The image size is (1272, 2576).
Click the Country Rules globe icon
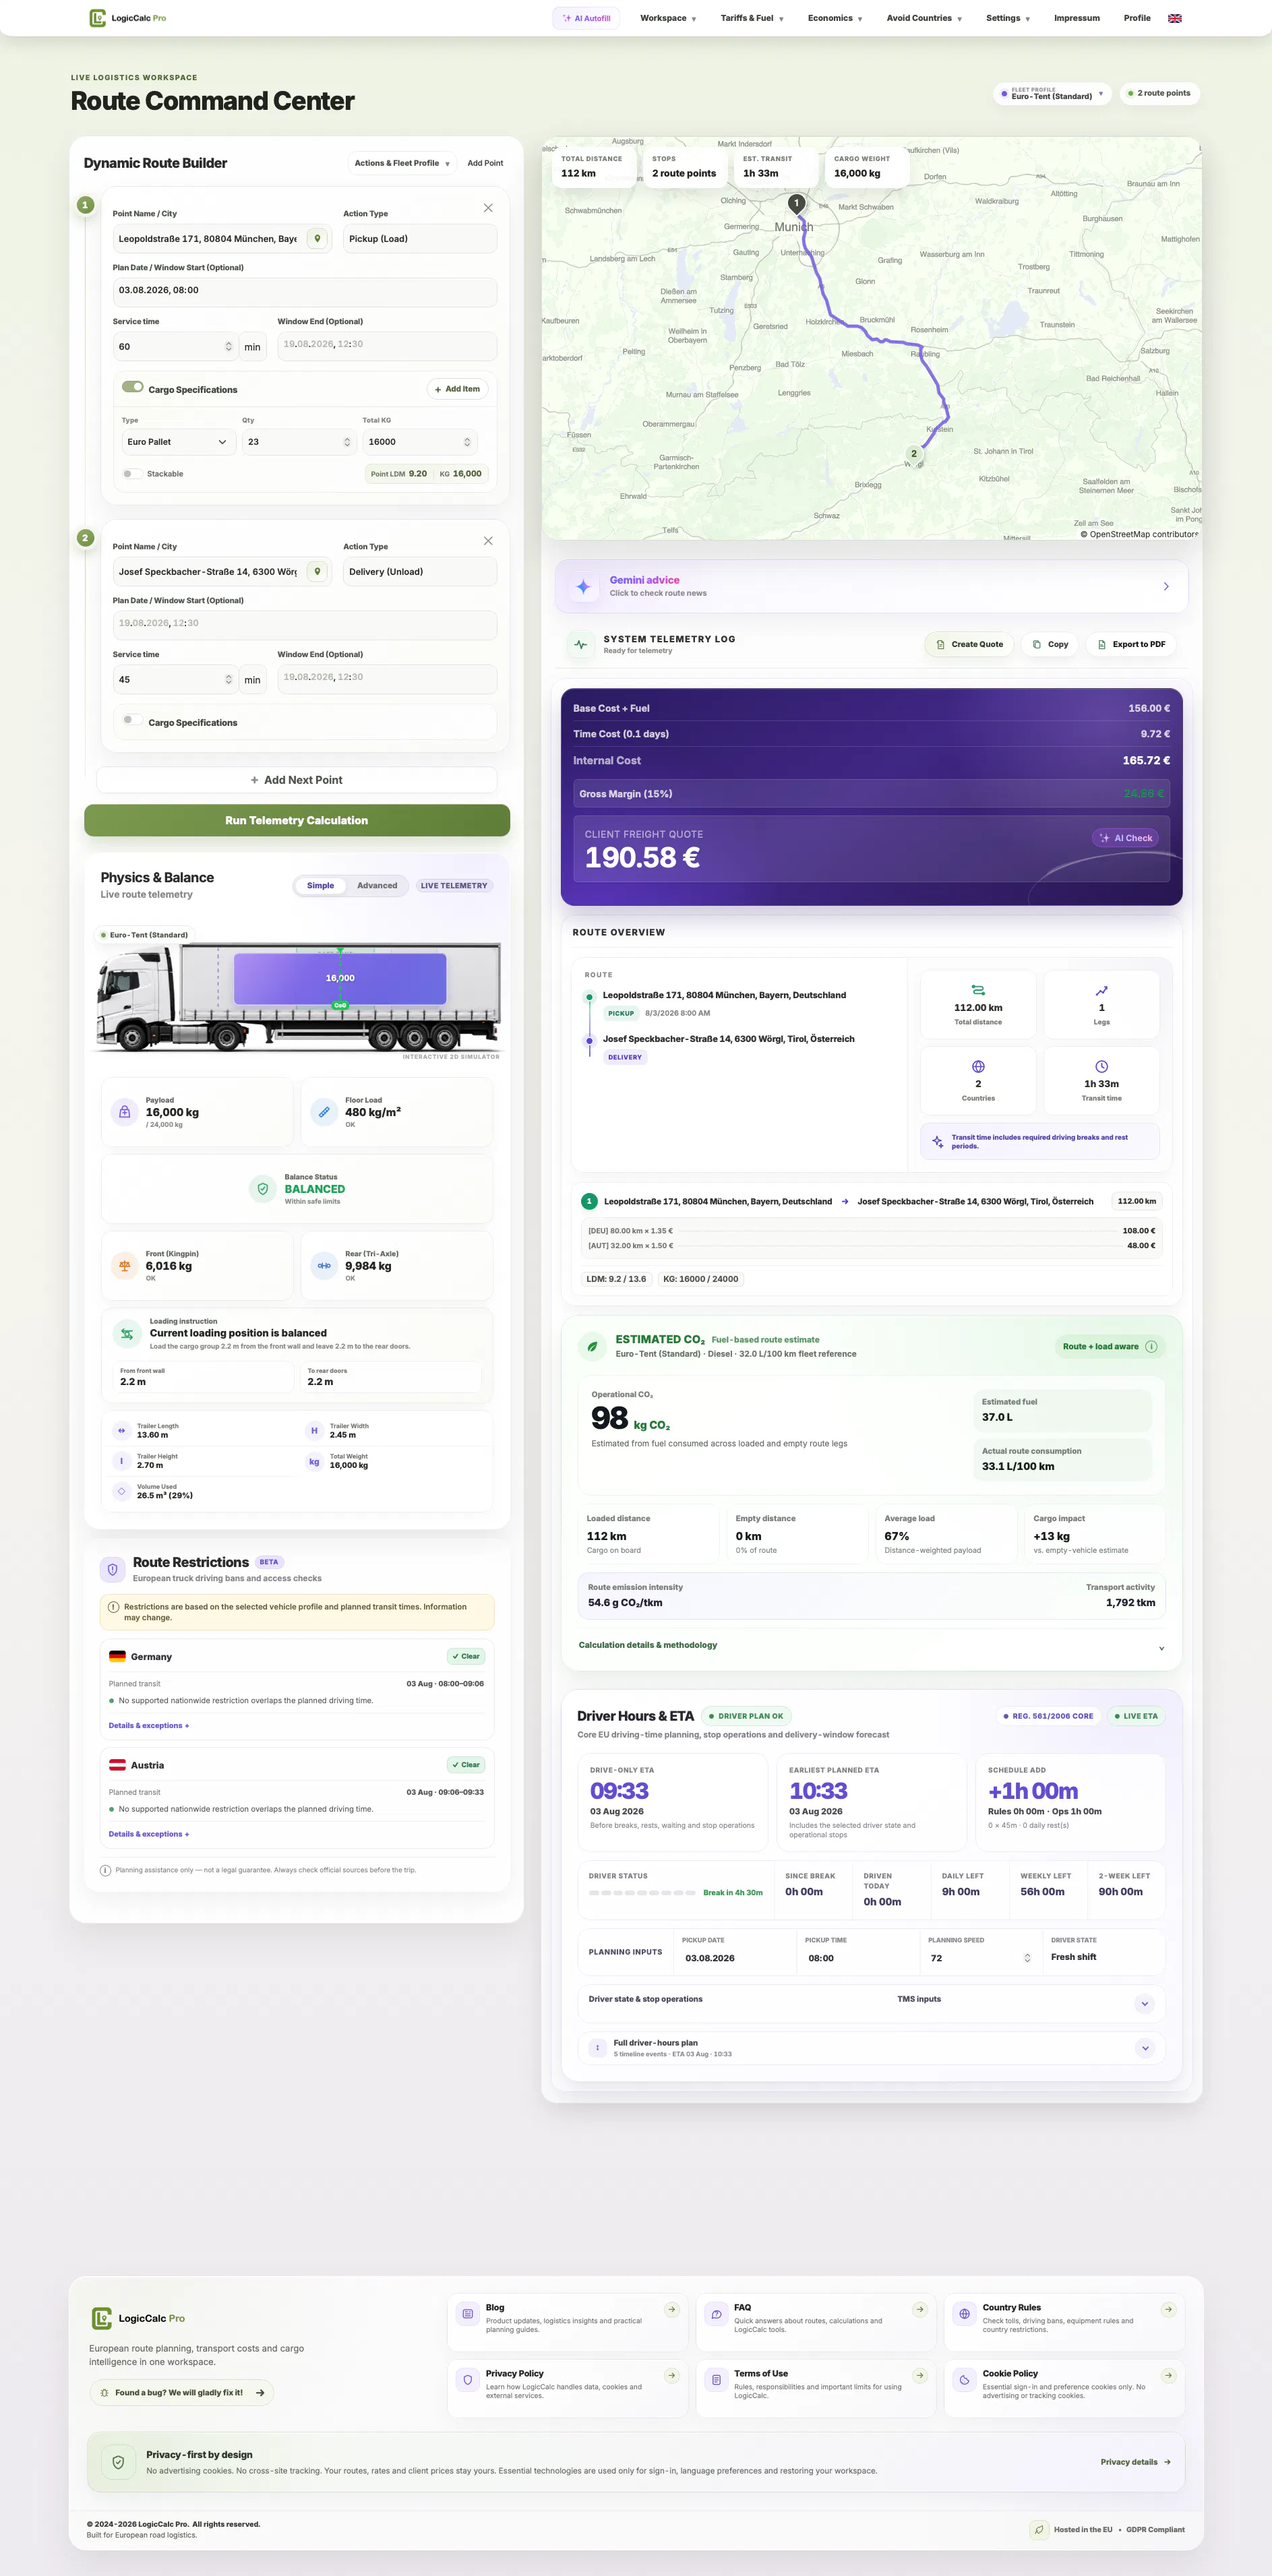[x=964, y=2314]
